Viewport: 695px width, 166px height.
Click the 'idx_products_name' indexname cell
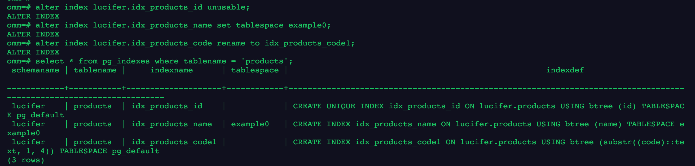point(171,124)
